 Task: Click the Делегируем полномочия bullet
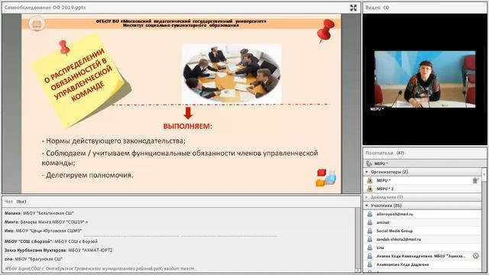87,175
